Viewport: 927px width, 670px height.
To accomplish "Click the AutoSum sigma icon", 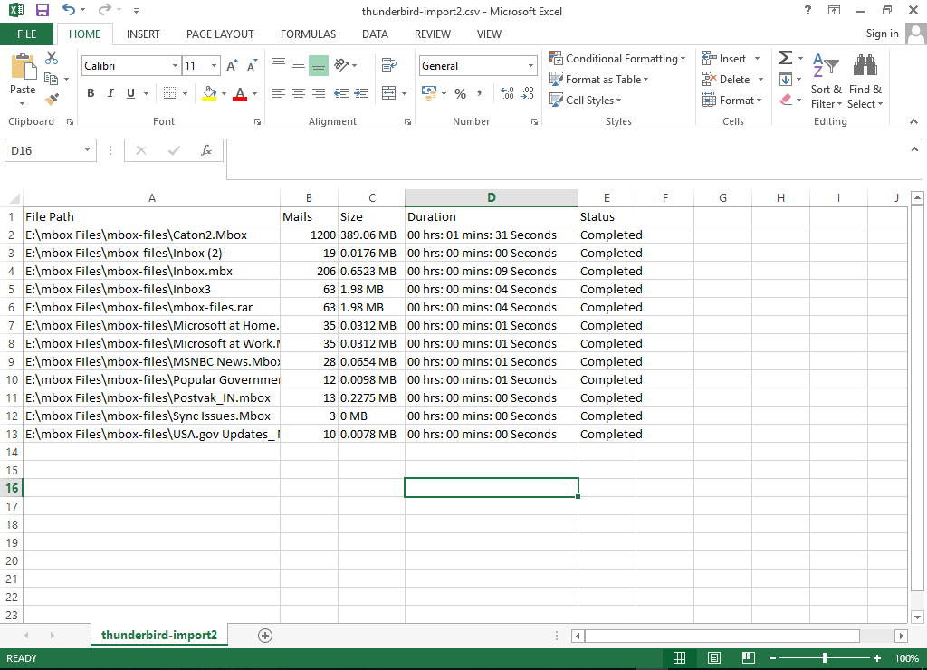I will tap(785, 58).
